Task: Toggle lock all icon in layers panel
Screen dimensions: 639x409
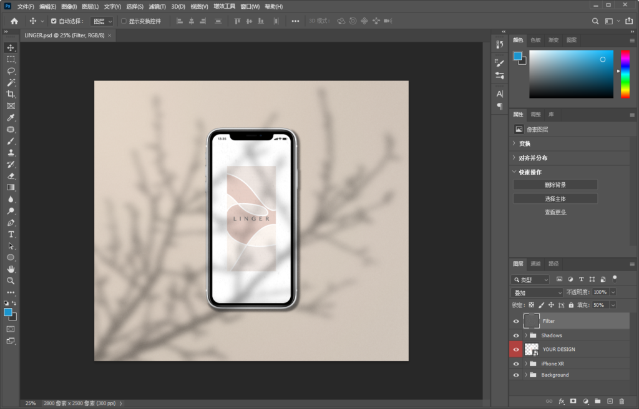Action: click(x=571, y=305)
